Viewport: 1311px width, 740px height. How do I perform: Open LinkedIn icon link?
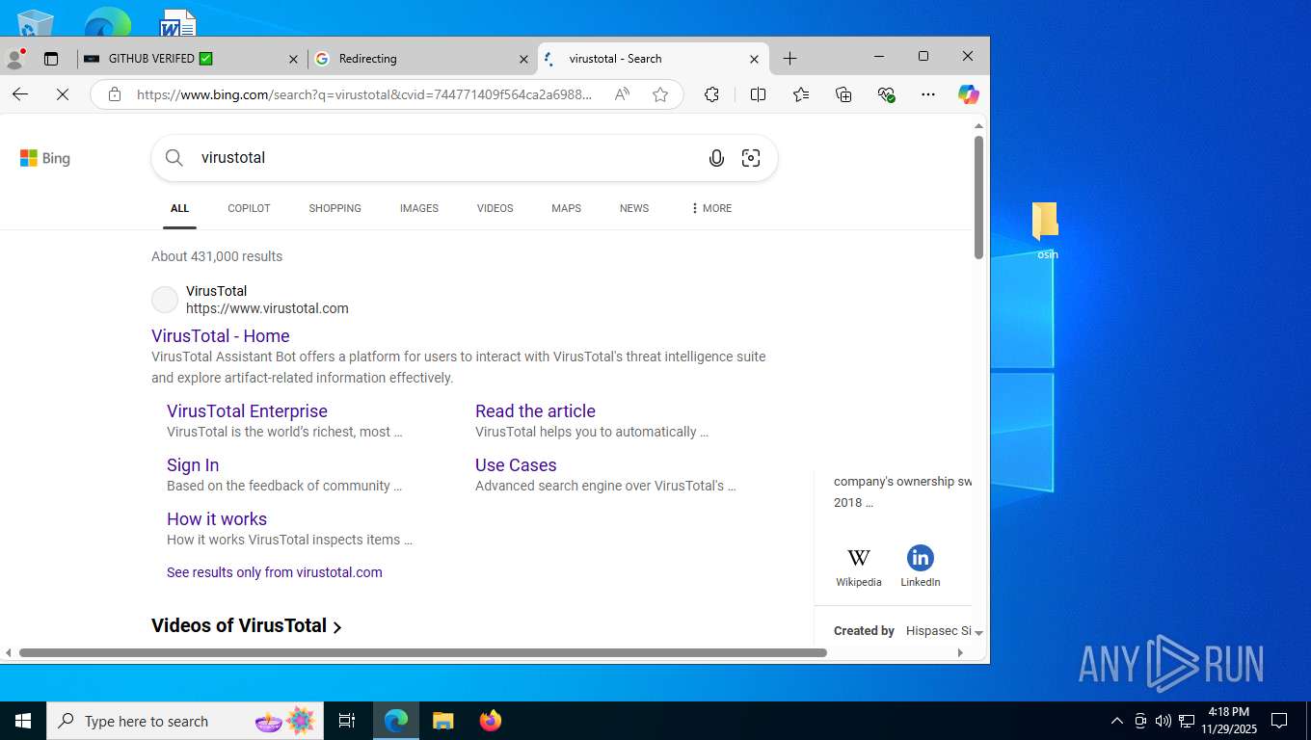(x=921, y=567)
